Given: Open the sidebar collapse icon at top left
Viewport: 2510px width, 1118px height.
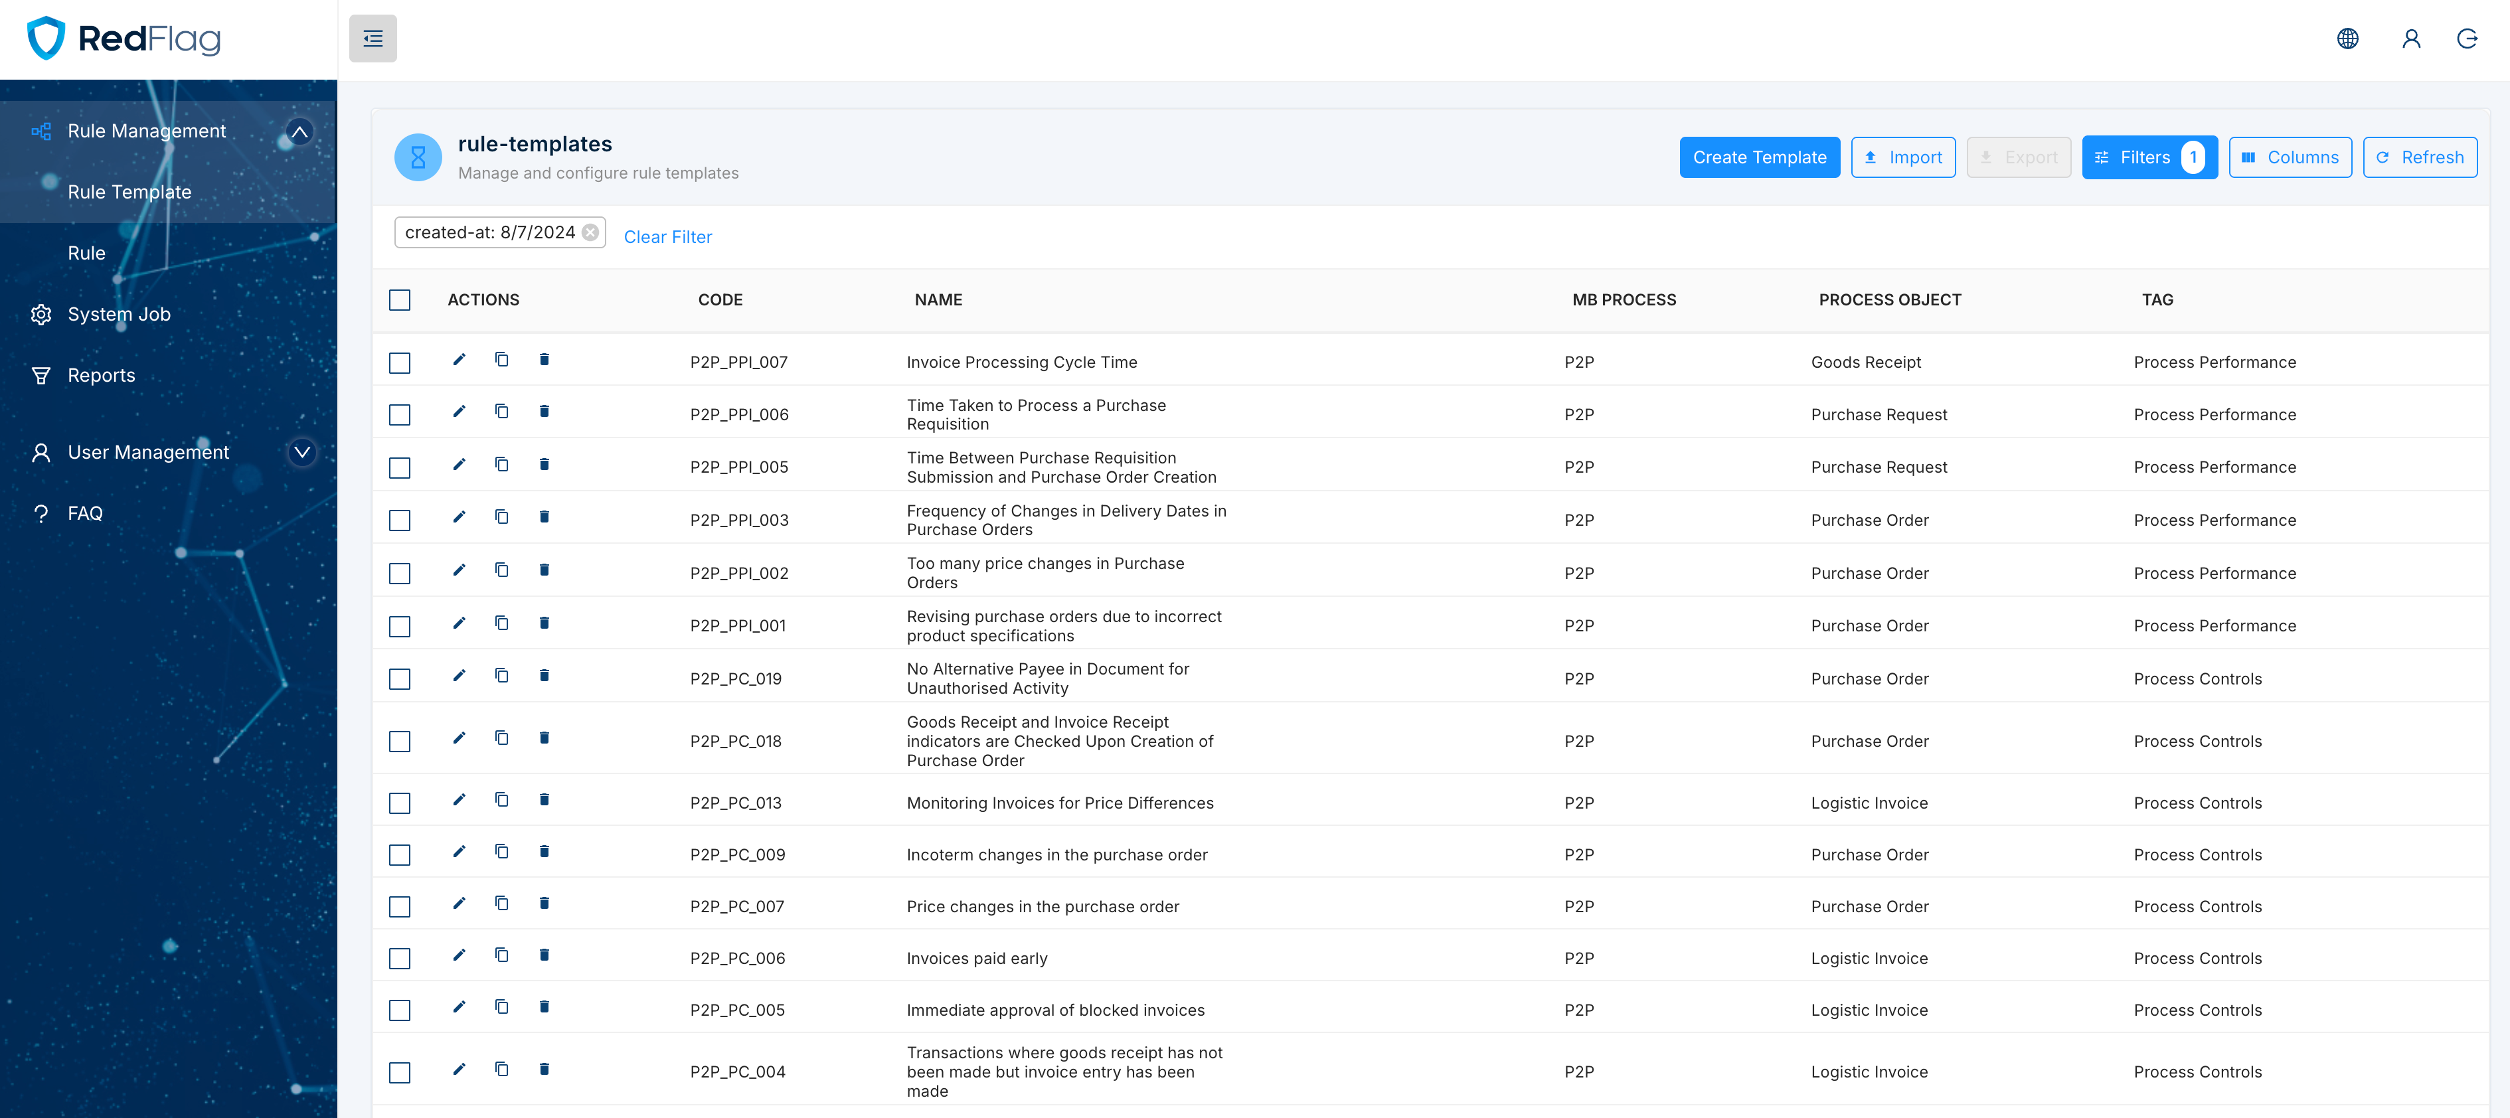Looking at the screenshot, I should point(373,38).
